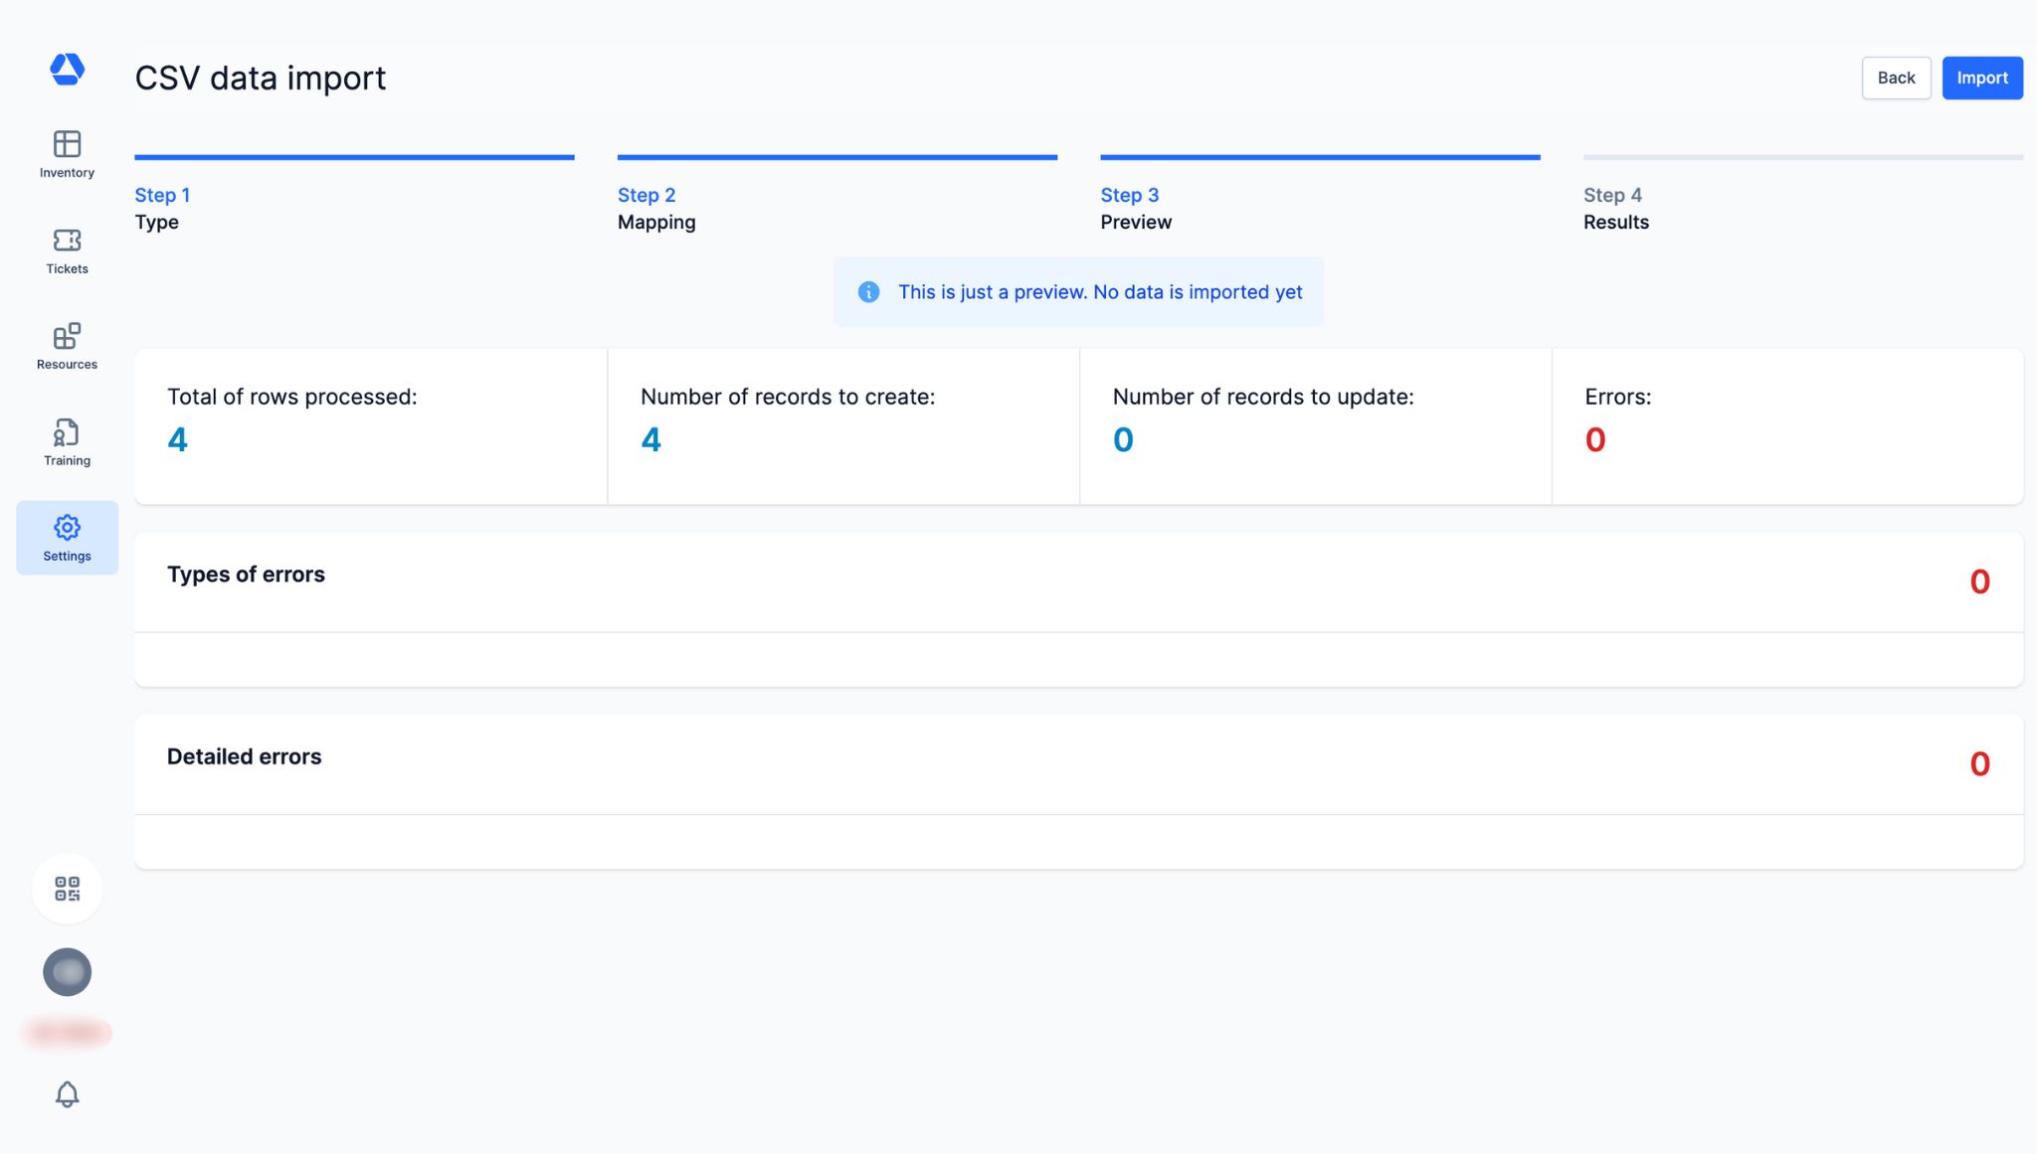Select Step 4 Results
This screenshot has height=1155, width=2037.
coord(1615,208)
